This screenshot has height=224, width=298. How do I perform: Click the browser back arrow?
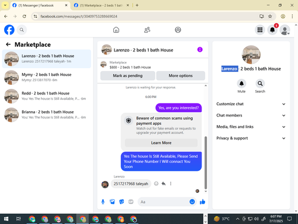(x=6, y=16)
